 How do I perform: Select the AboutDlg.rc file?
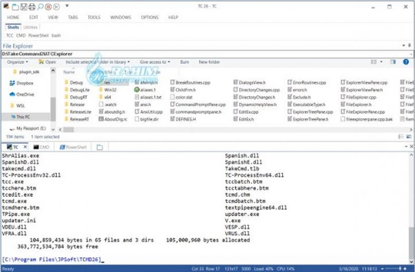tap(113, 119)
